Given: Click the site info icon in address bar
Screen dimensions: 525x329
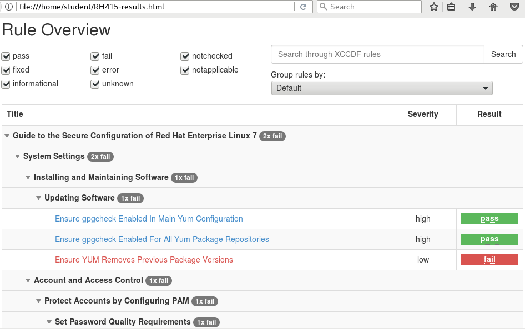Looking at the screenshot, I should (x=9, y=7).
